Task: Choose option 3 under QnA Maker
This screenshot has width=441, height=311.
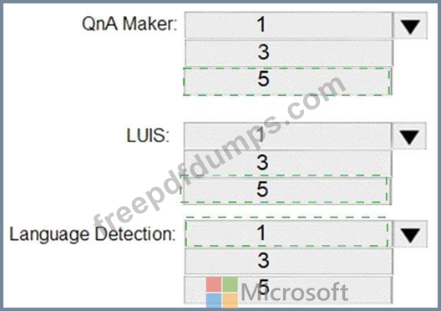Action: point(289,53)
